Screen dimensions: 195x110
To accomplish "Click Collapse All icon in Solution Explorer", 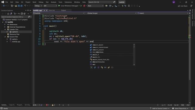I will [22, 13].
